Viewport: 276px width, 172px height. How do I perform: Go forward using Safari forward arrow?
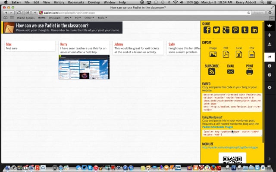pyautogui.click(x=12, y=12)
